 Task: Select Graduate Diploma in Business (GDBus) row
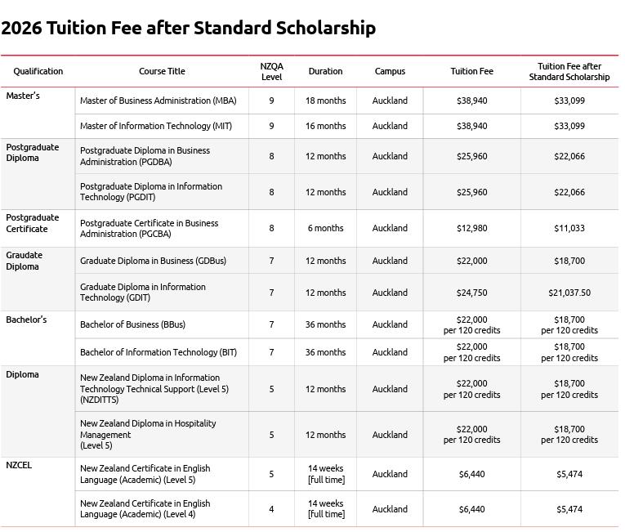pyautogui.click(x=153, y=261)
